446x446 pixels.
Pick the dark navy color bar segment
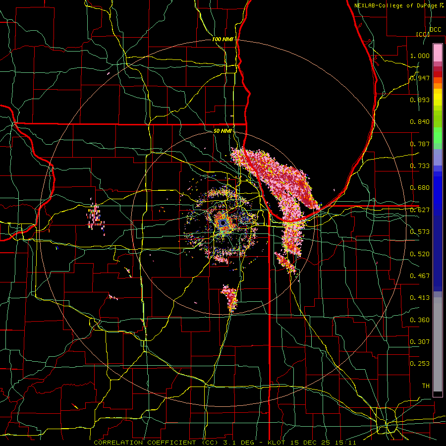438,253
